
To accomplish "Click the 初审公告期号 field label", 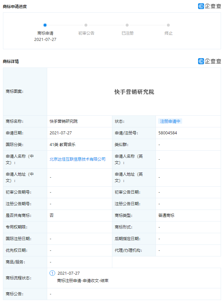I will 18,192.
